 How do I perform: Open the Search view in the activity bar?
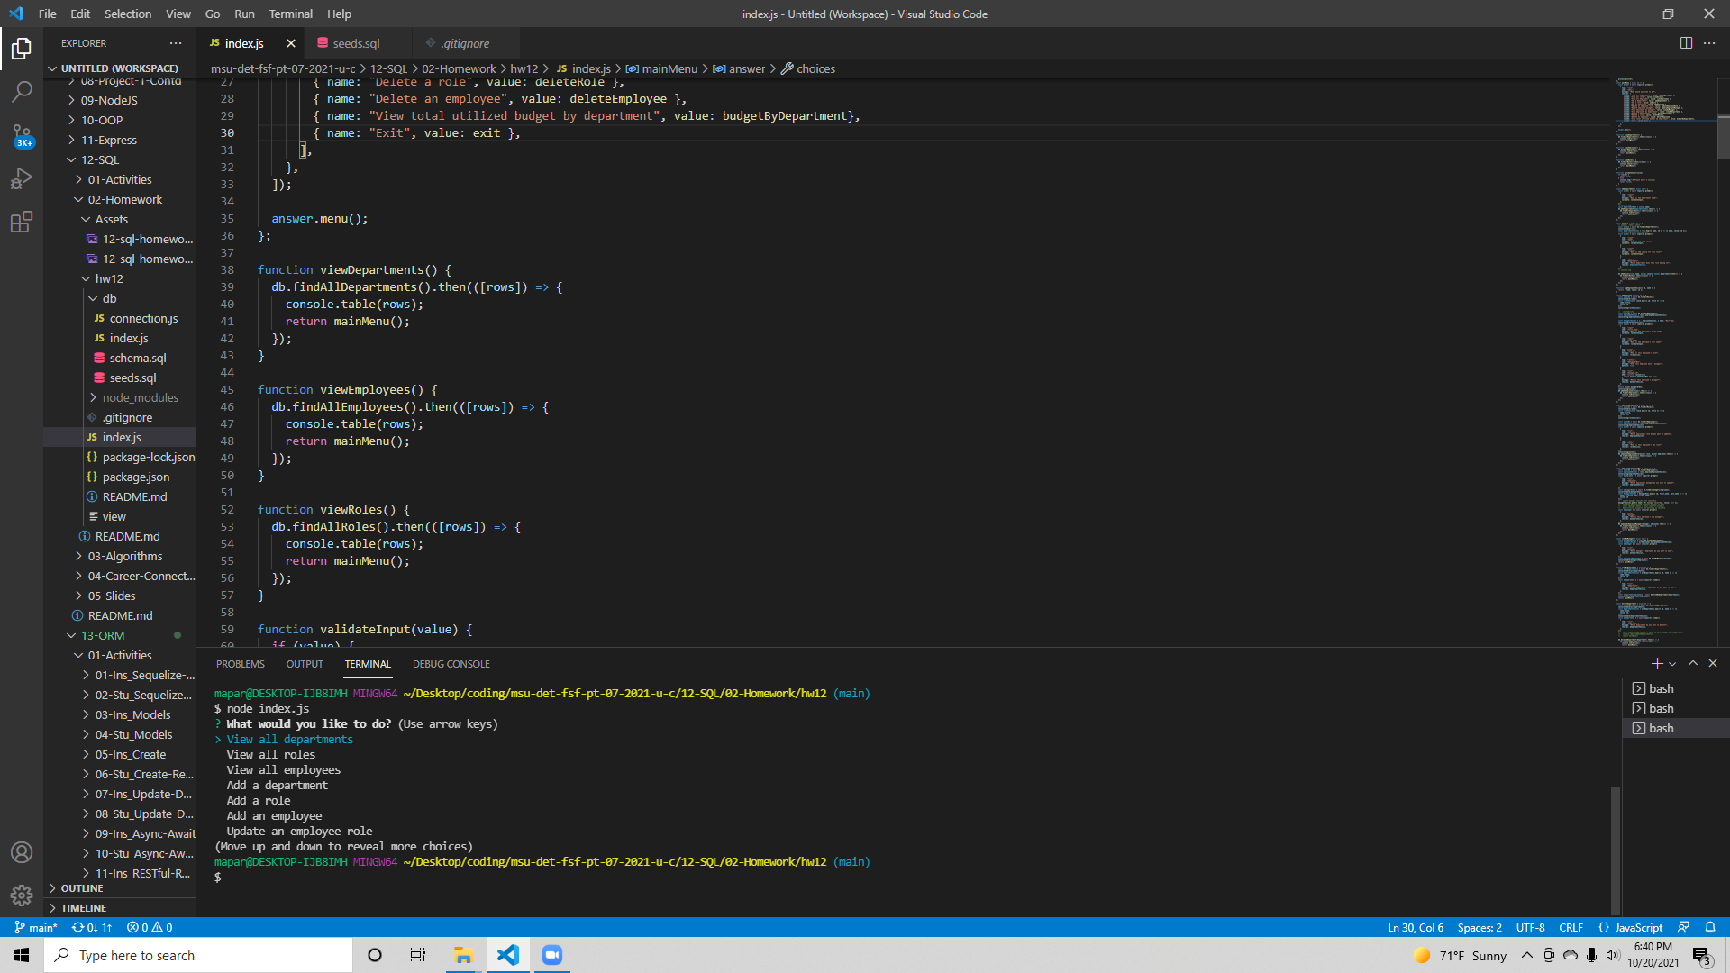click(22, 90)
